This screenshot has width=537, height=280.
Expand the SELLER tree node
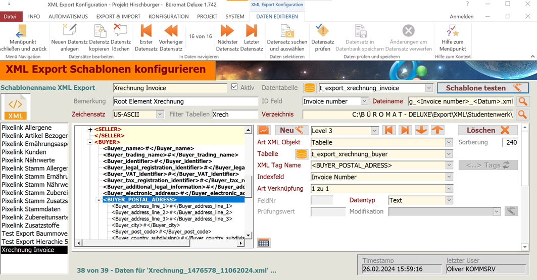coord(90,130)
